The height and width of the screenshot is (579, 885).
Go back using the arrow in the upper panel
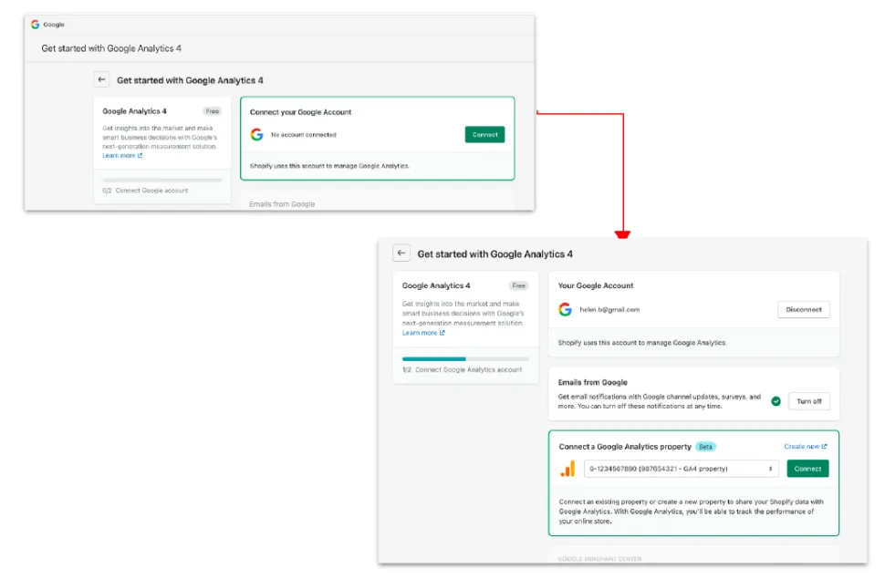coord(101,79)
